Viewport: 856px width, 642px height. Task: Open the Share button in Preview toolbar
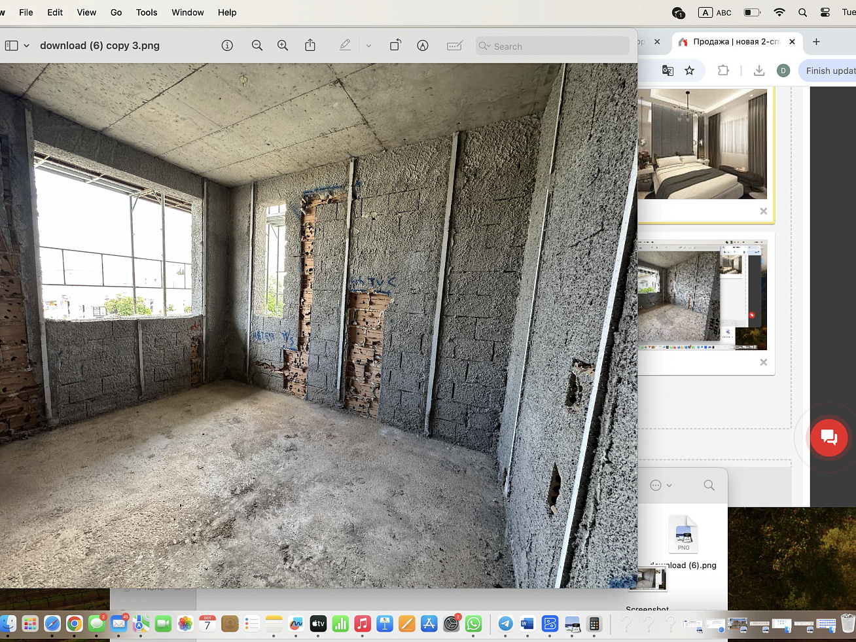click(x=310, y=45)
